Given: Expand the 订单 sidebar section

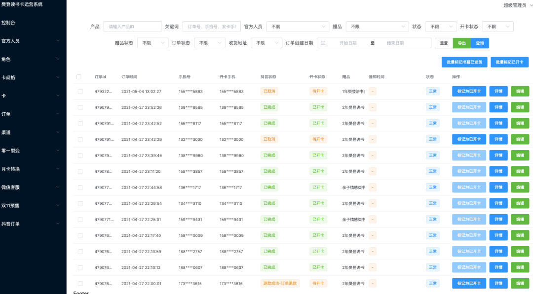Looking at the screenshot, I should point(30,113).
